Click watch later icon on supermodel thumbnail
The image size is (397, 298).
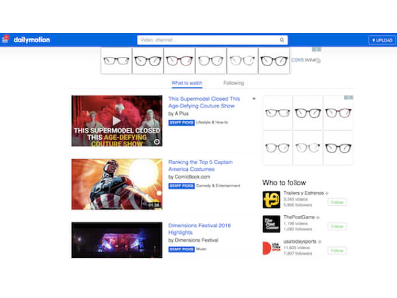pos(157,141)
